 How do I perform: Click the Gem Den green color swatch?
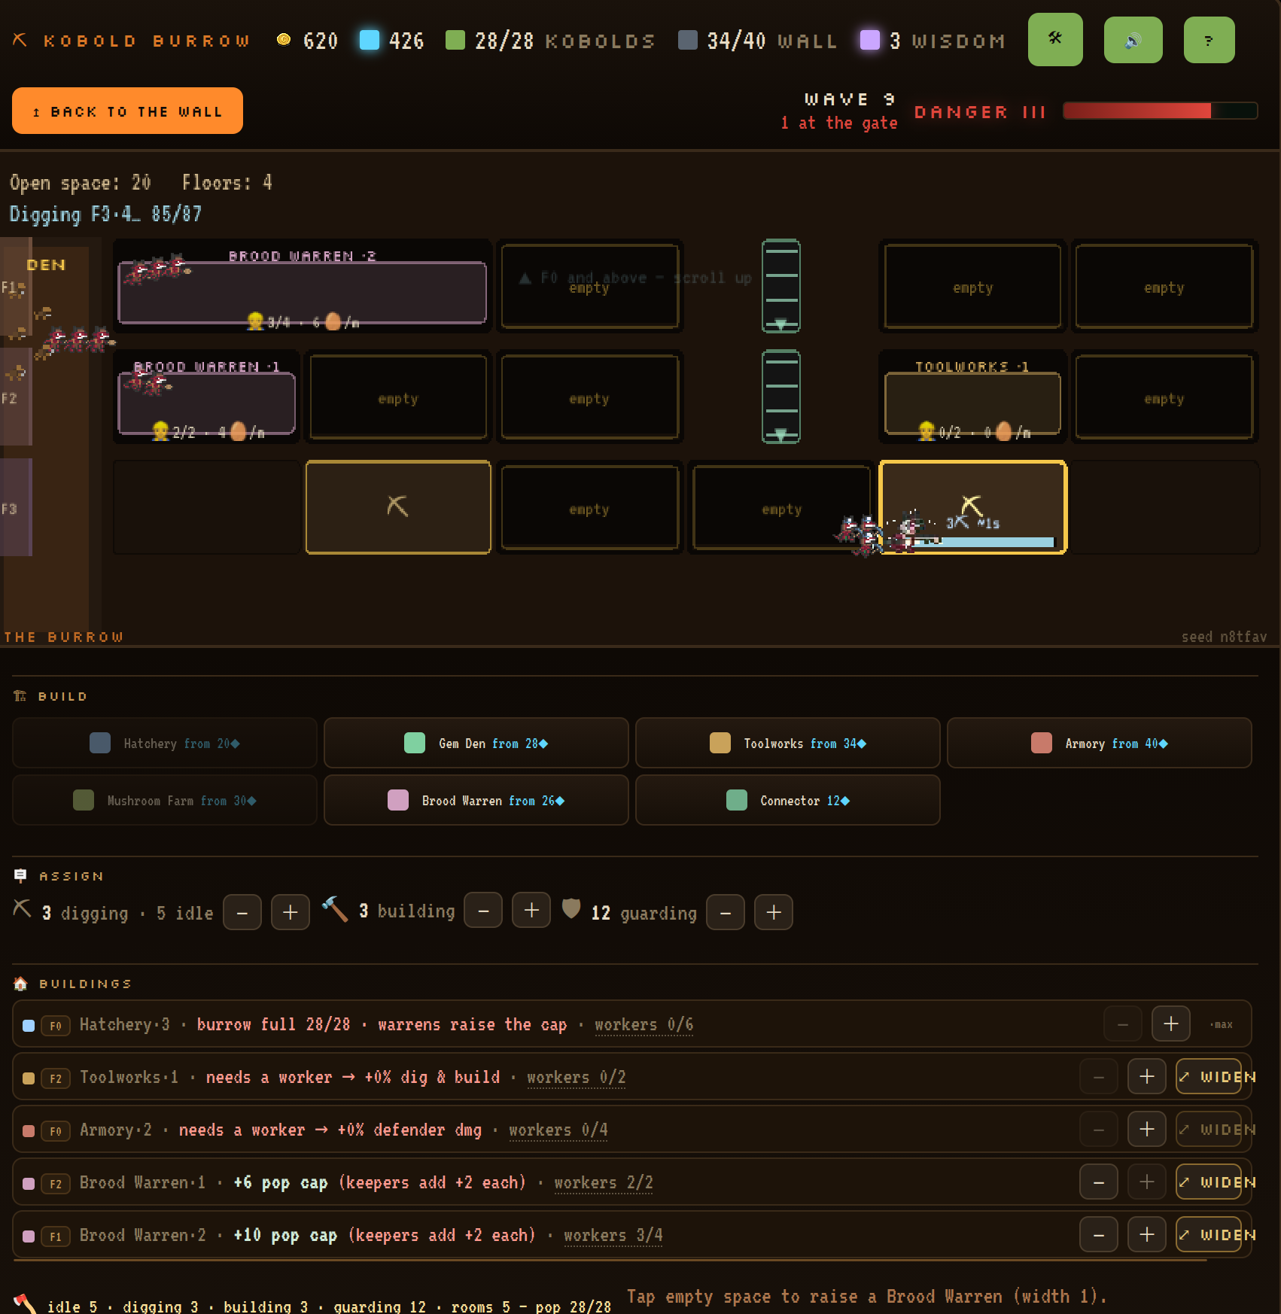(x=415, y=743)
